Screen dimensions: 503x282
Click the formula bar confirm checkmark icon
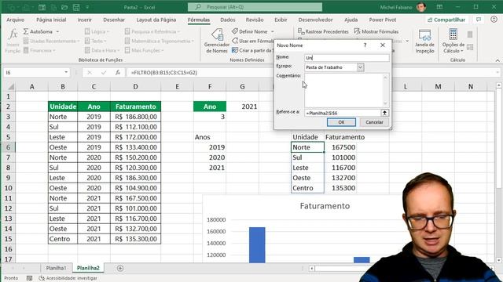click(103, 73)
